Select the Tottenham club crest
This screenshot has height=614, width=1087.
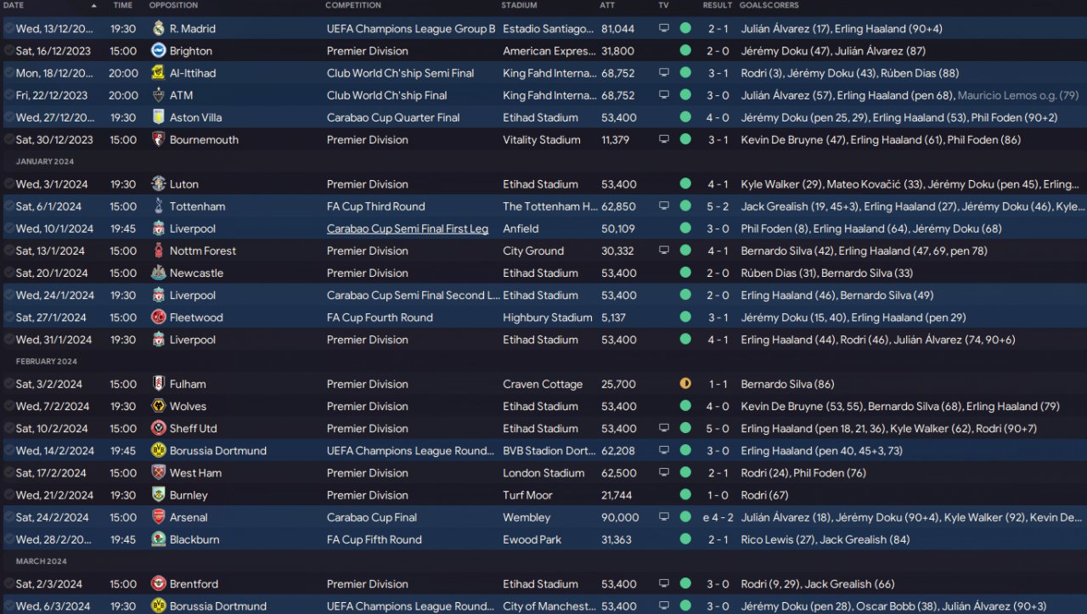click(x=158, y=206)
